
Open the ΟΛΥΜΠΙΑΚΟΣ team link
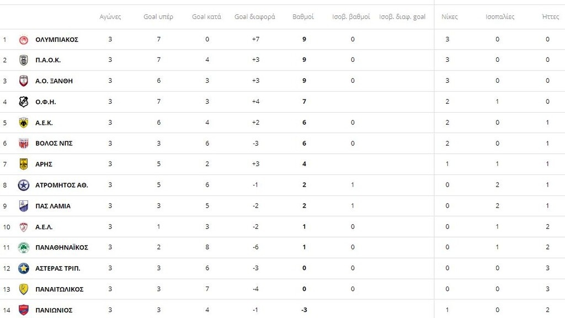pyautogui.click(x=56, y=40)
